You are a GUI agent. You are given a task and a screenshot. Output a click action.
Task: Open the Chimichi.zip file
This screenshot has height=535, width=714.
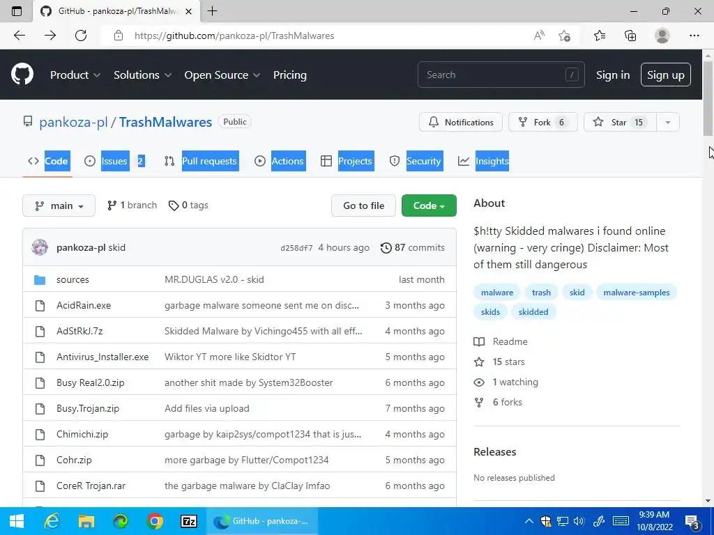[x=82, y=434]
